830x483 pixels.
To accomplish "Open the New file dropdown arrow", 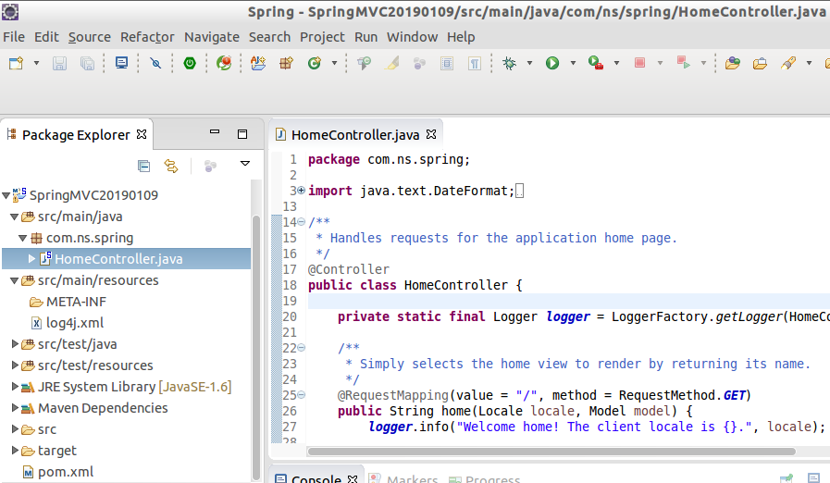I will tap(36, 63).
